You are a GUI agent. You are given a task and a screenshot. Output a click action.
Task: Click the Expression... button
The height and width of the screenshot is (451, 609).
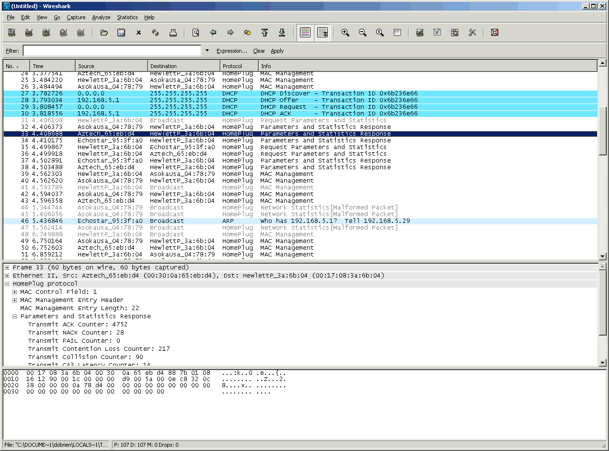click(232, 51)
